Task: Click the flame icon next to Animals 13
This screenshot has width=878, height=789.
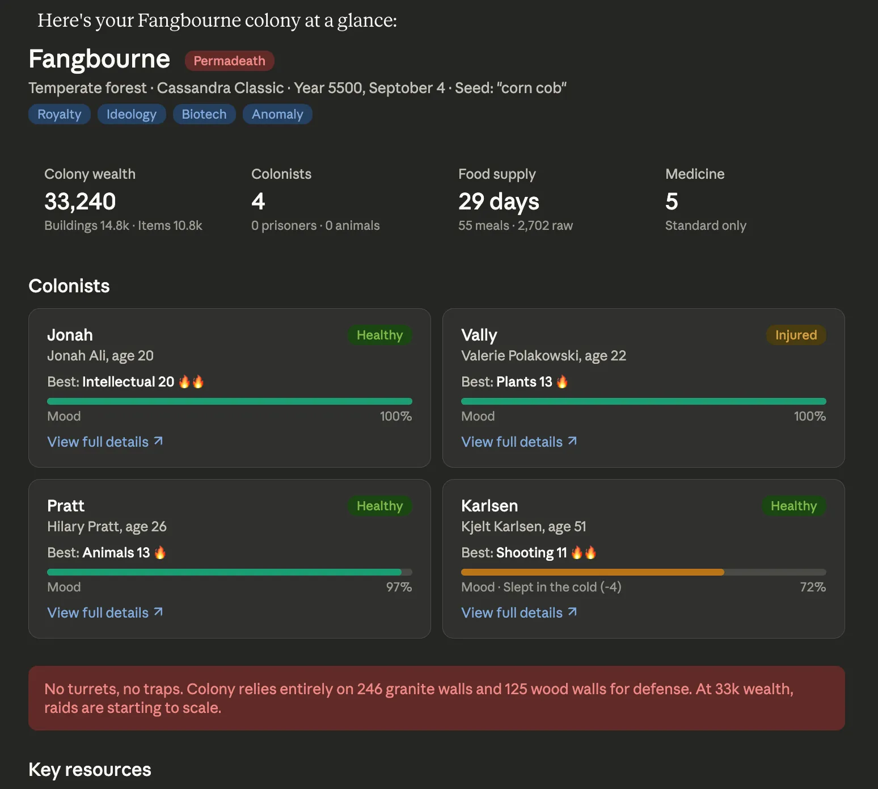Action: [160, 553]
